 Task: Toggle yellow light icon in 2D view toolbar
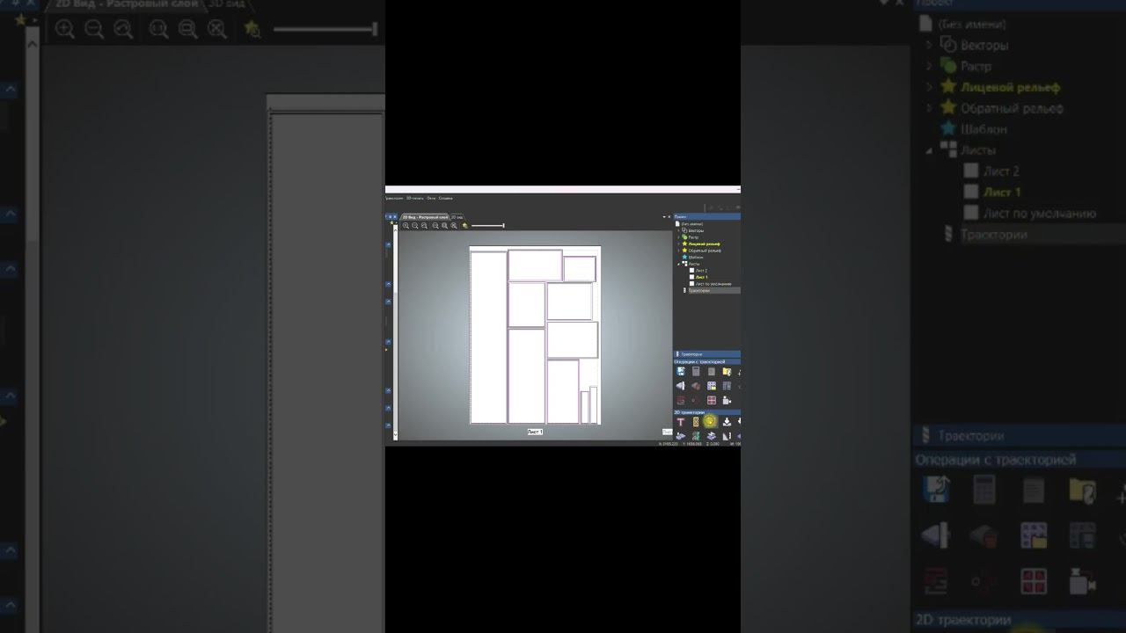tap(464, 225)
